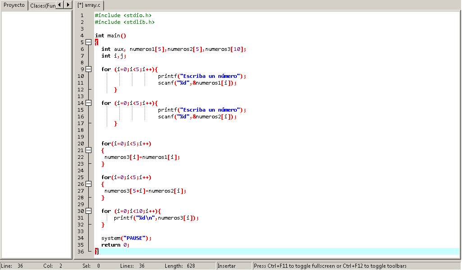462x270 pixels.
Task: Collapse the code block starting at line 21
Action: 88,150
